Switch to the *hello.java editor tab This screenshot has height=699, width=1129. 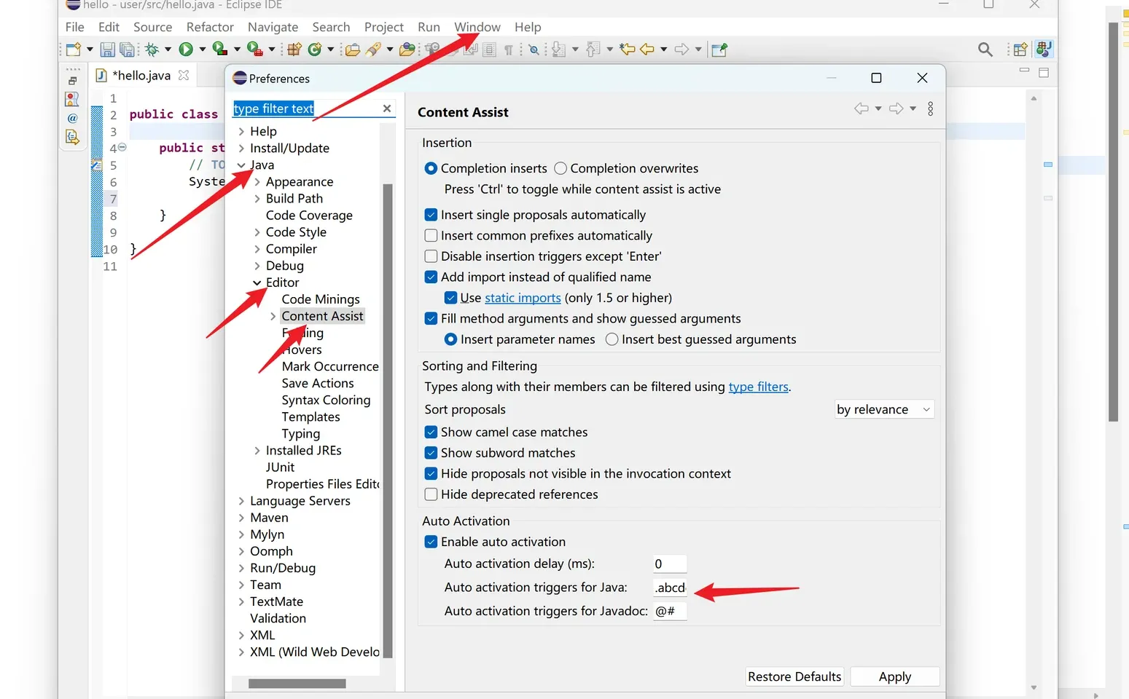tap(141, 75)
